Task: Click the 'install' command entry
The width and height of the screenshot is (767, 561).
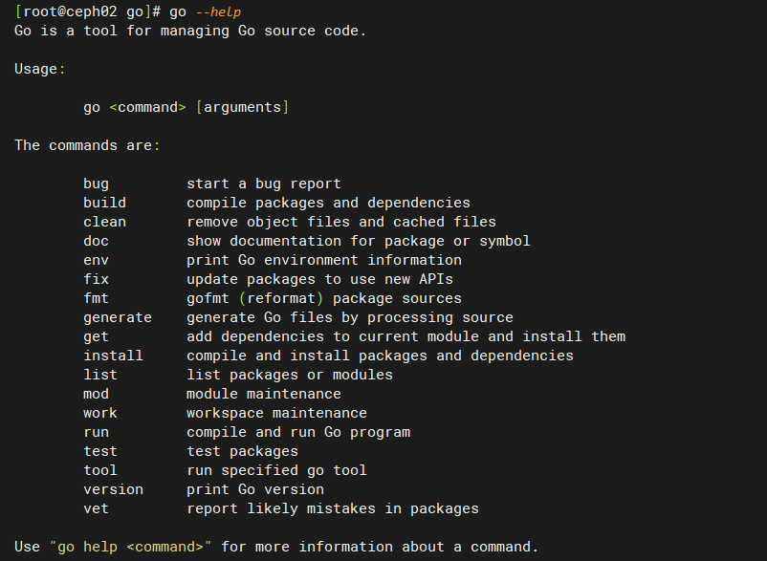Action: click(x=113, y=355)
